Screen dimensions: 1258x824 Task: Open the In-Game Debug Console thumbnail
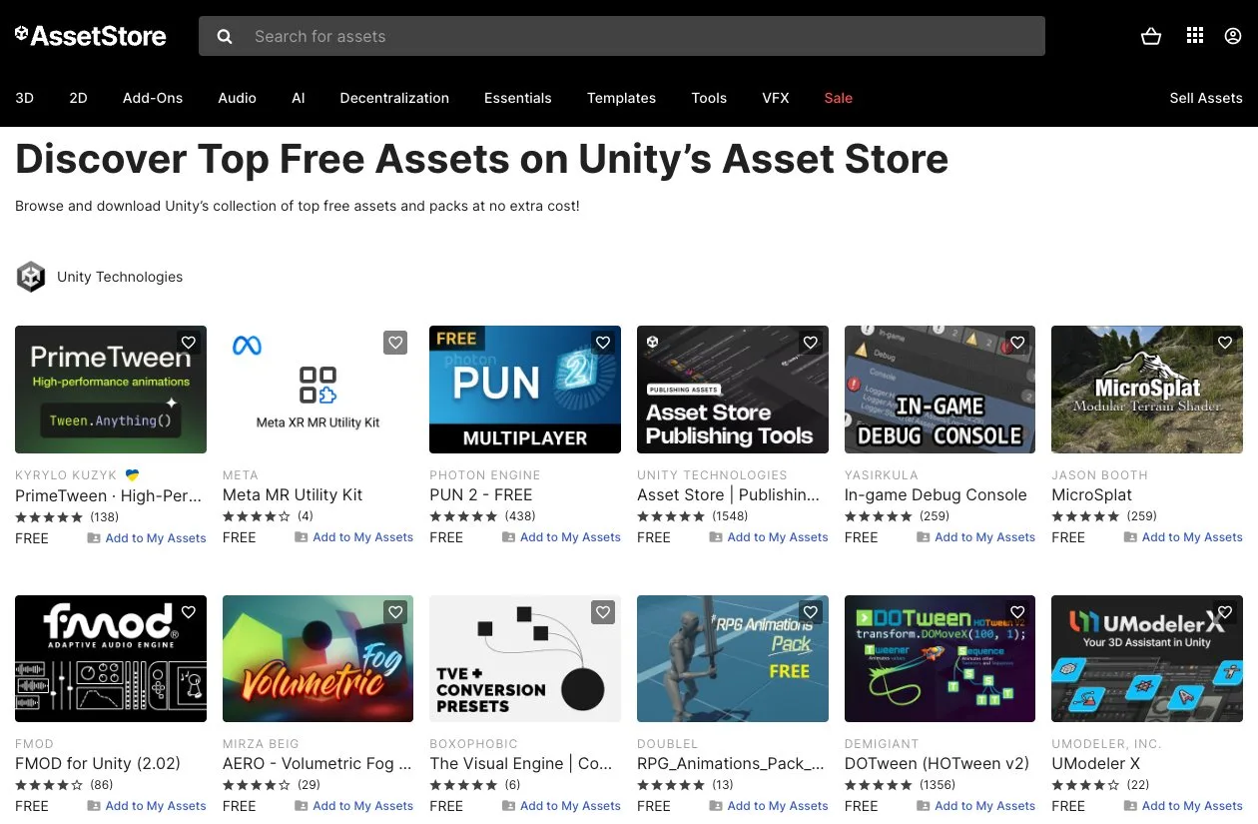(940, 390)
